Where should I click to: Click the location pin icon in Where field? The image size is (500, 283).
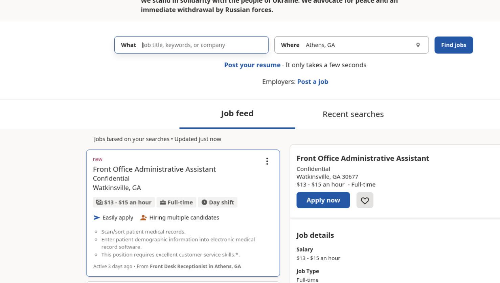418,45
